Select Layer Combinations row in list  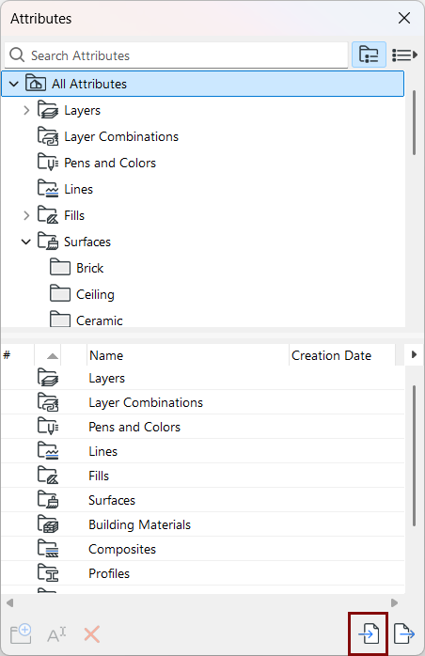coord(203,402)
